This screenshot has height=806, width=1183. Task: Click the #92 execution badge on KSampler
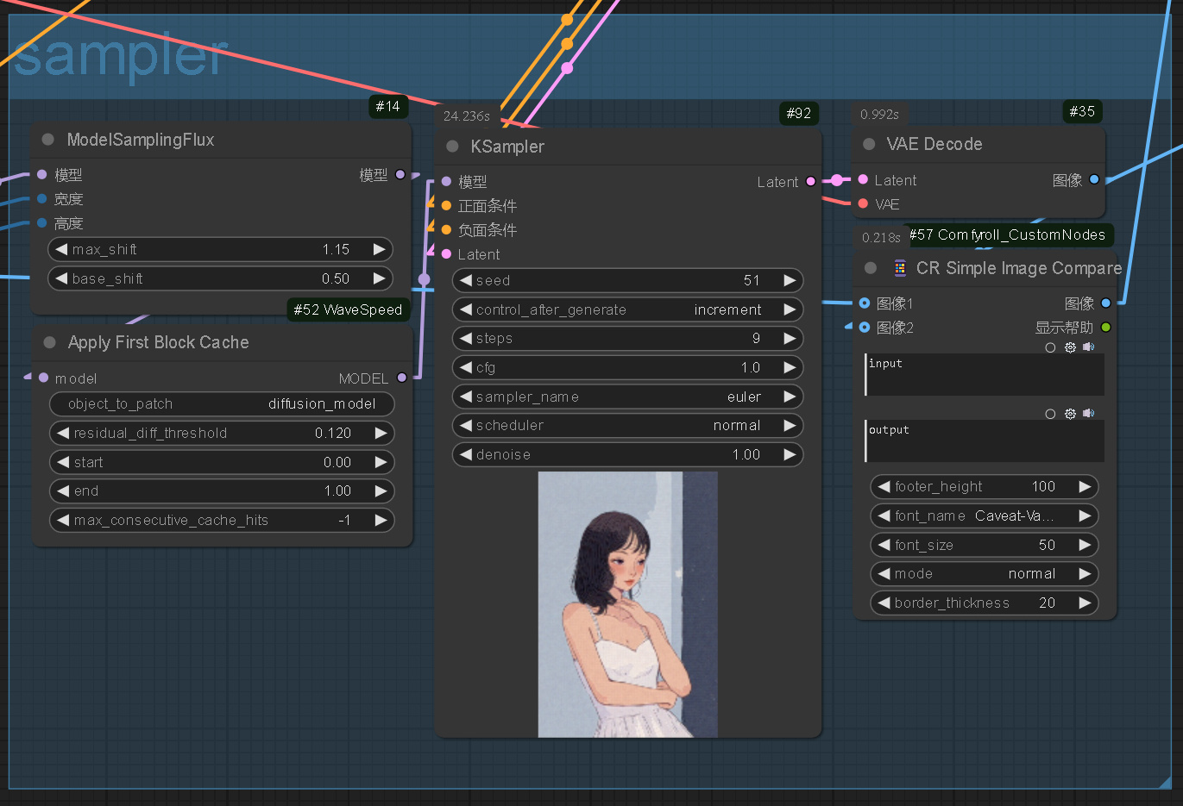pos(798,112)
